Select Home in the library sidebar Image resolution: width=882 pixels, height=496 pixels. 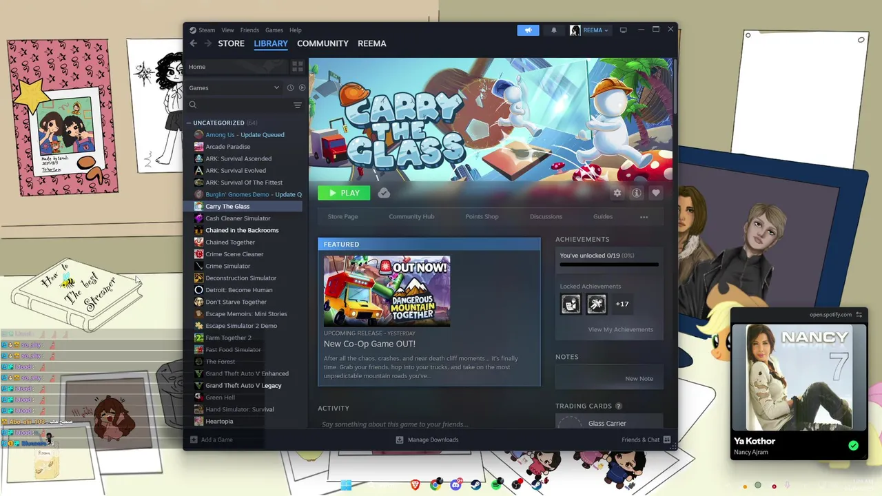[x=236, y=67]
